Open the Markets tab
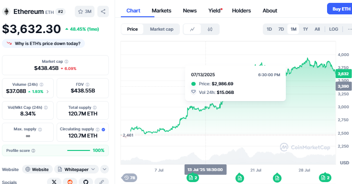352x184 pixels. coord(162,11)
